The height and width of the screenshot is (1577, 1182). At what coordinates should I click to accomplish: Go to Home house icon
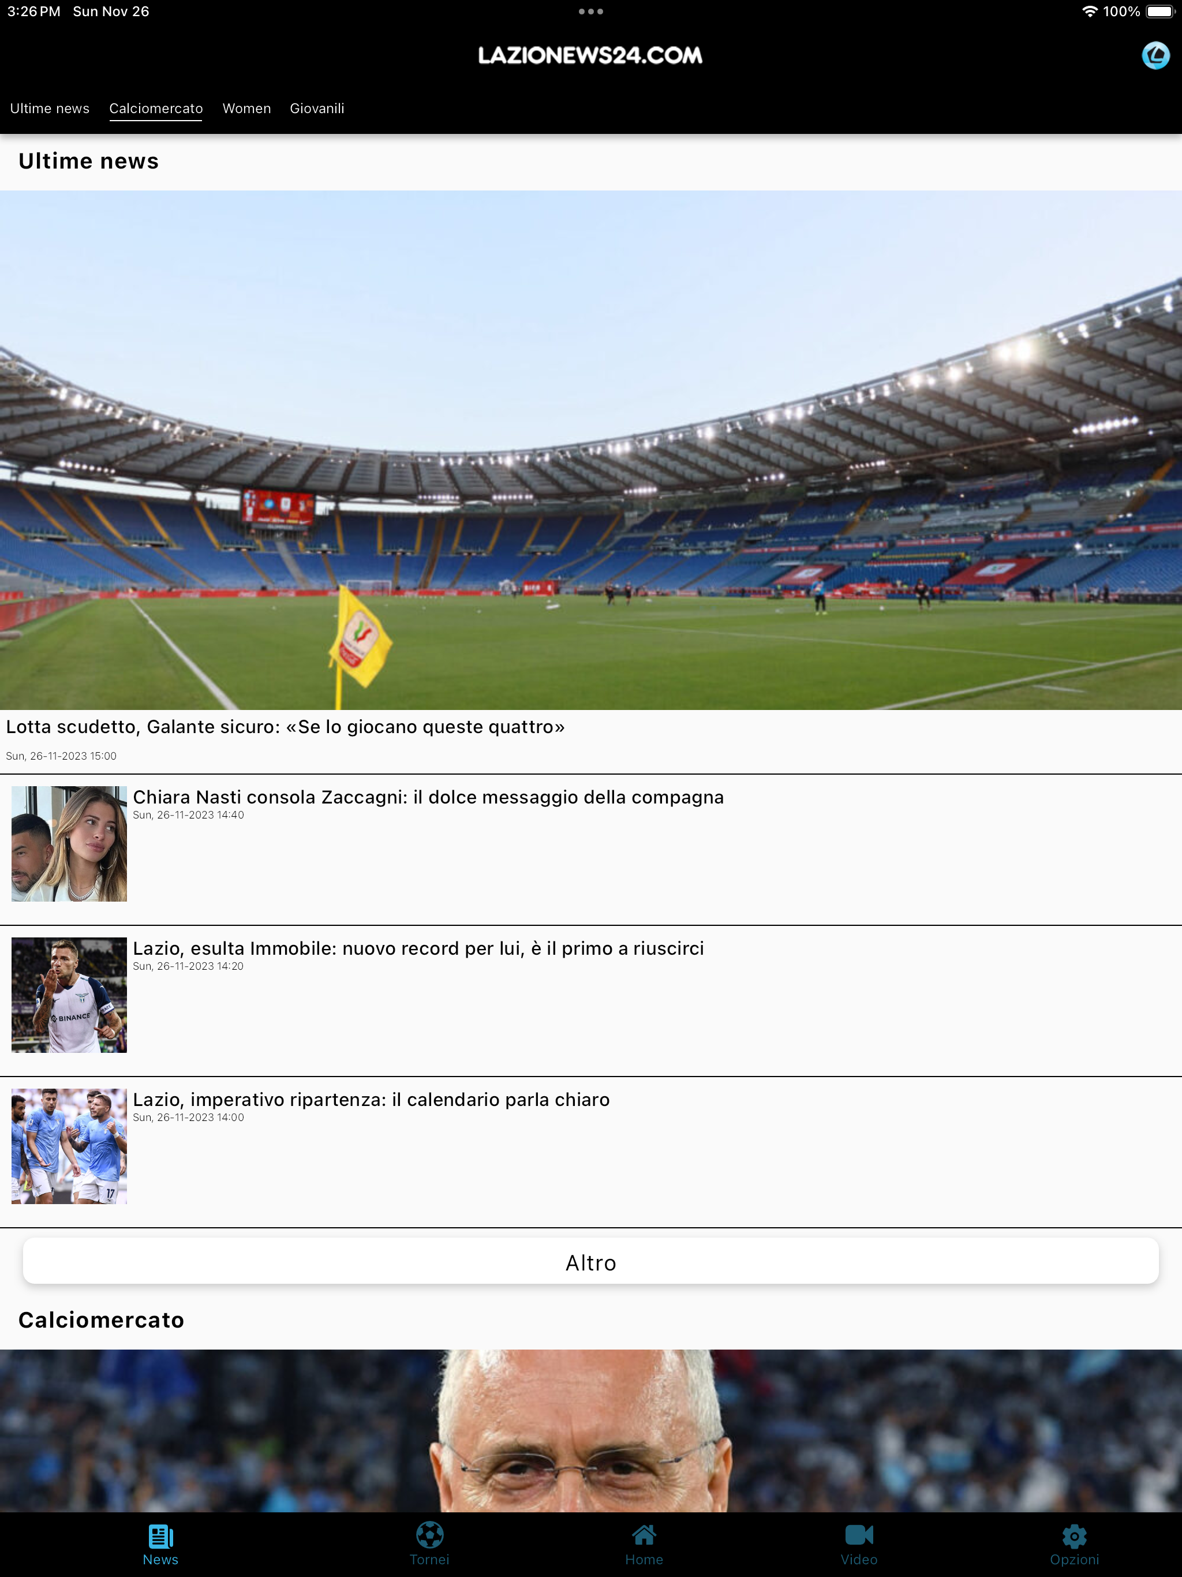pos(644,1535)
